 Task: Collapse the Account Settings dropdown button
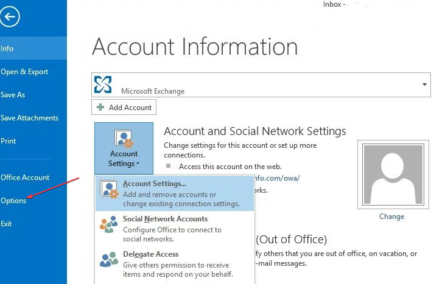pos(124,148)
